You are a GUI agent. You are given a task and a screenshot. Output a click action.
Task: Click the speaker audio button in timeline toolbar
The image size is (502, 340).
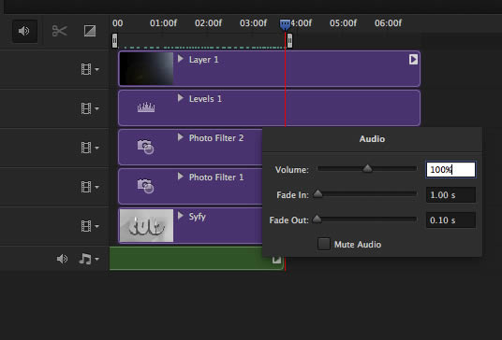pyautogui.click(x=24, y=31)
